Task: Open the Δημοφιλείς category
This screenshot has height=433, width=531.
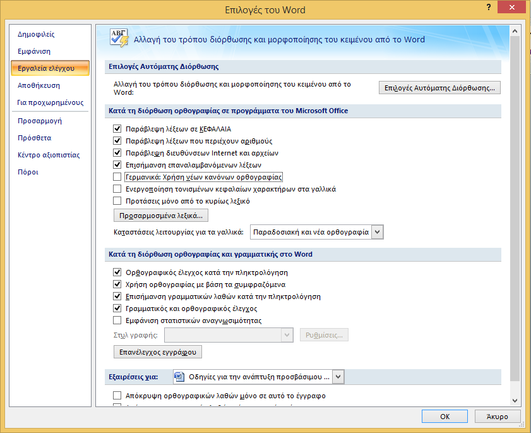Action: tap(36, 34)
